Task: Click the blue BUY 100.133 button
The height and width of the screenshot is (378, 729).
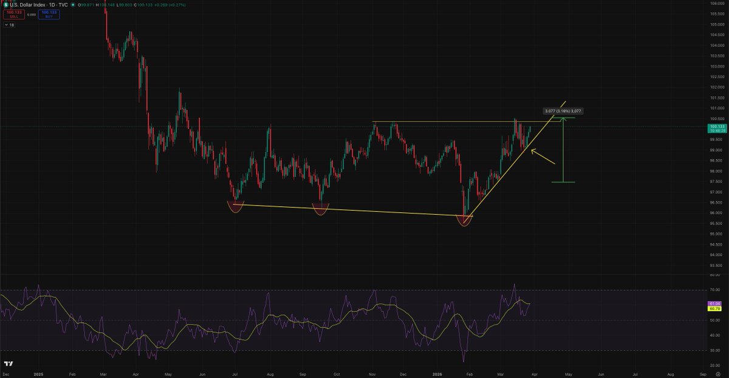Action: coord(49,14)
